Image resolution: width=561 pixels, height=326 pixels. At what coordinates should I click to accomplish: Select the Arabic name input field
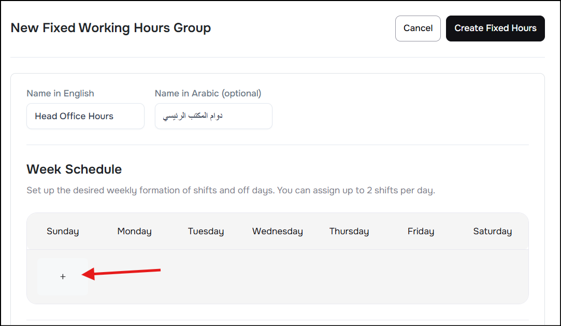pyautogui.click(x=213, y=116)
